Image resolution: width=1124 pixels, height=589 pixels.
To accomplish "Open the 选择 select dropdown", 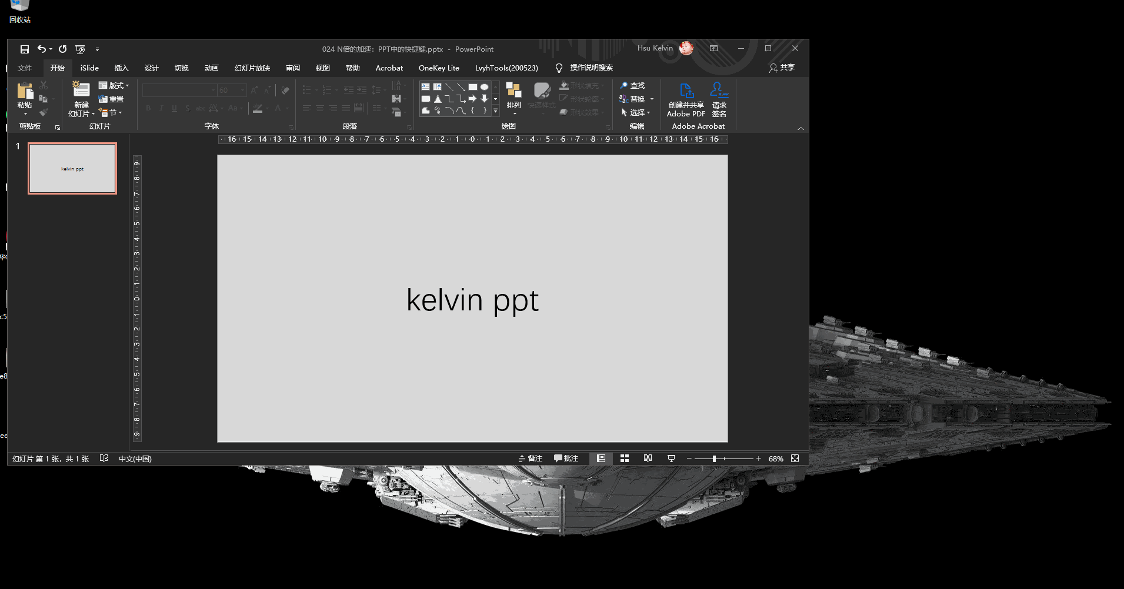I will click(x=635, y=112).
